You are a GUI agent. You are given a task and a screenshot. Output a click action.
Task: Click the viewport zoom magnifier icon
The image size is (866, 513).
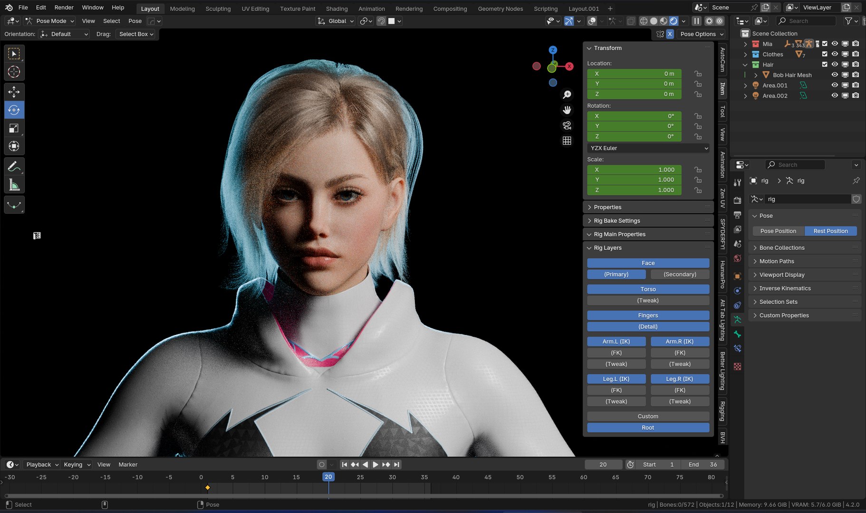click(x=567, y=95)
